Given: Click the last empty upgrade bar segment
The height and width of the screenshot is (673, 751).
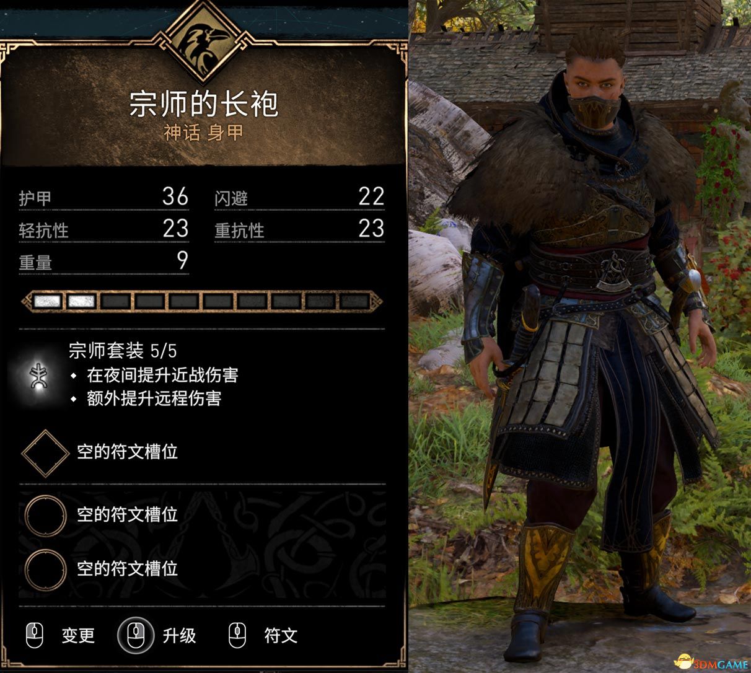Looking at the screenshot, I should (354, 302).
